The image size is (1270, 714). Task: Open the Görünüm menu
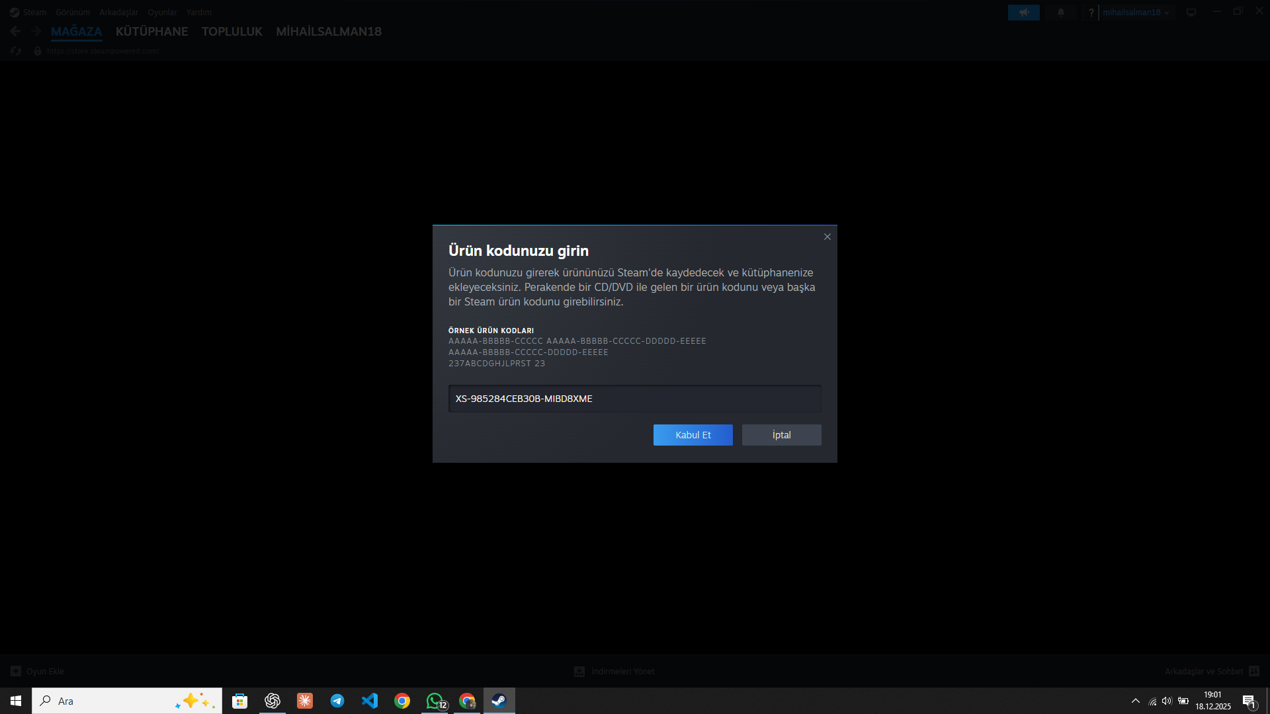coord(73,13)
